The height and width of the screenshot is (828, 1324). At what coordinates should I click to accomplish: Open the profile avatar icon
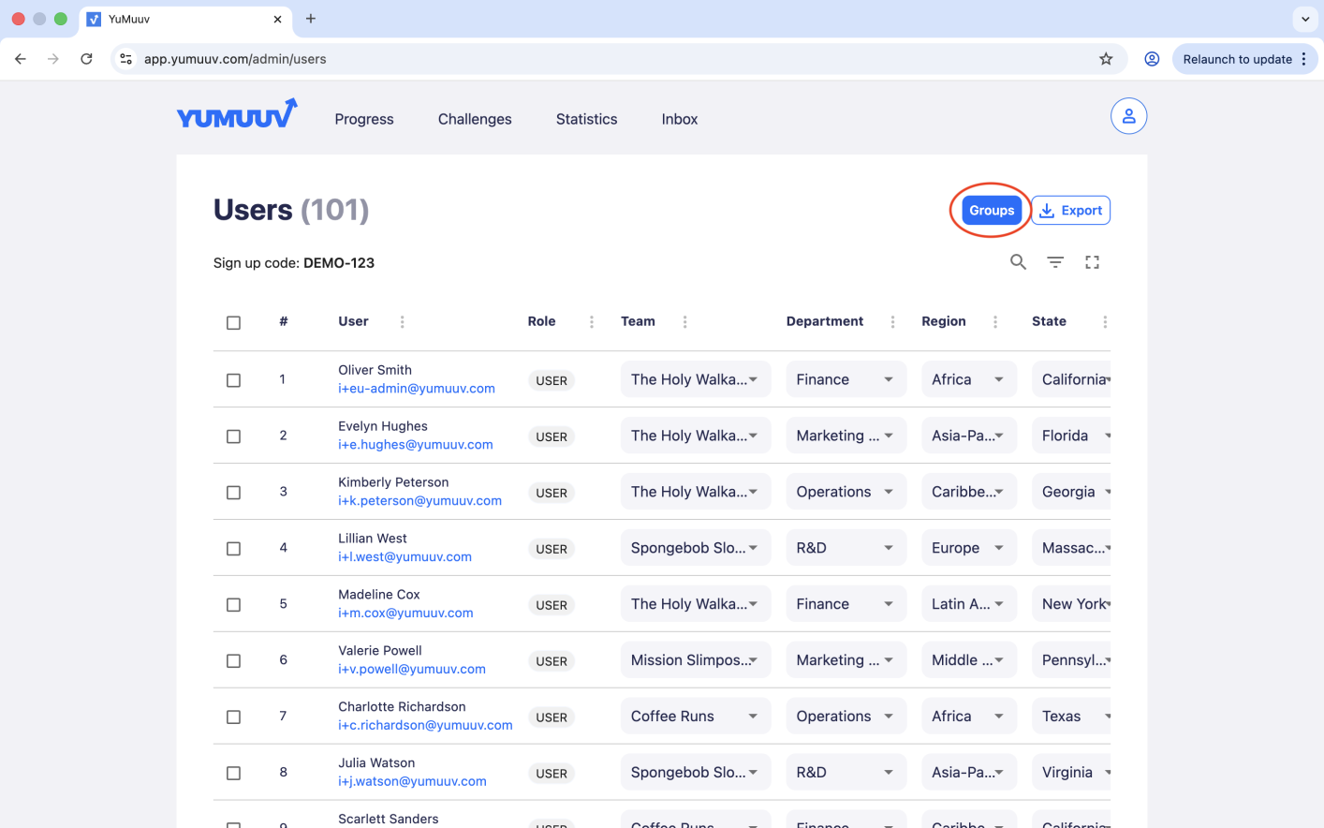(x=1128, y=116)
